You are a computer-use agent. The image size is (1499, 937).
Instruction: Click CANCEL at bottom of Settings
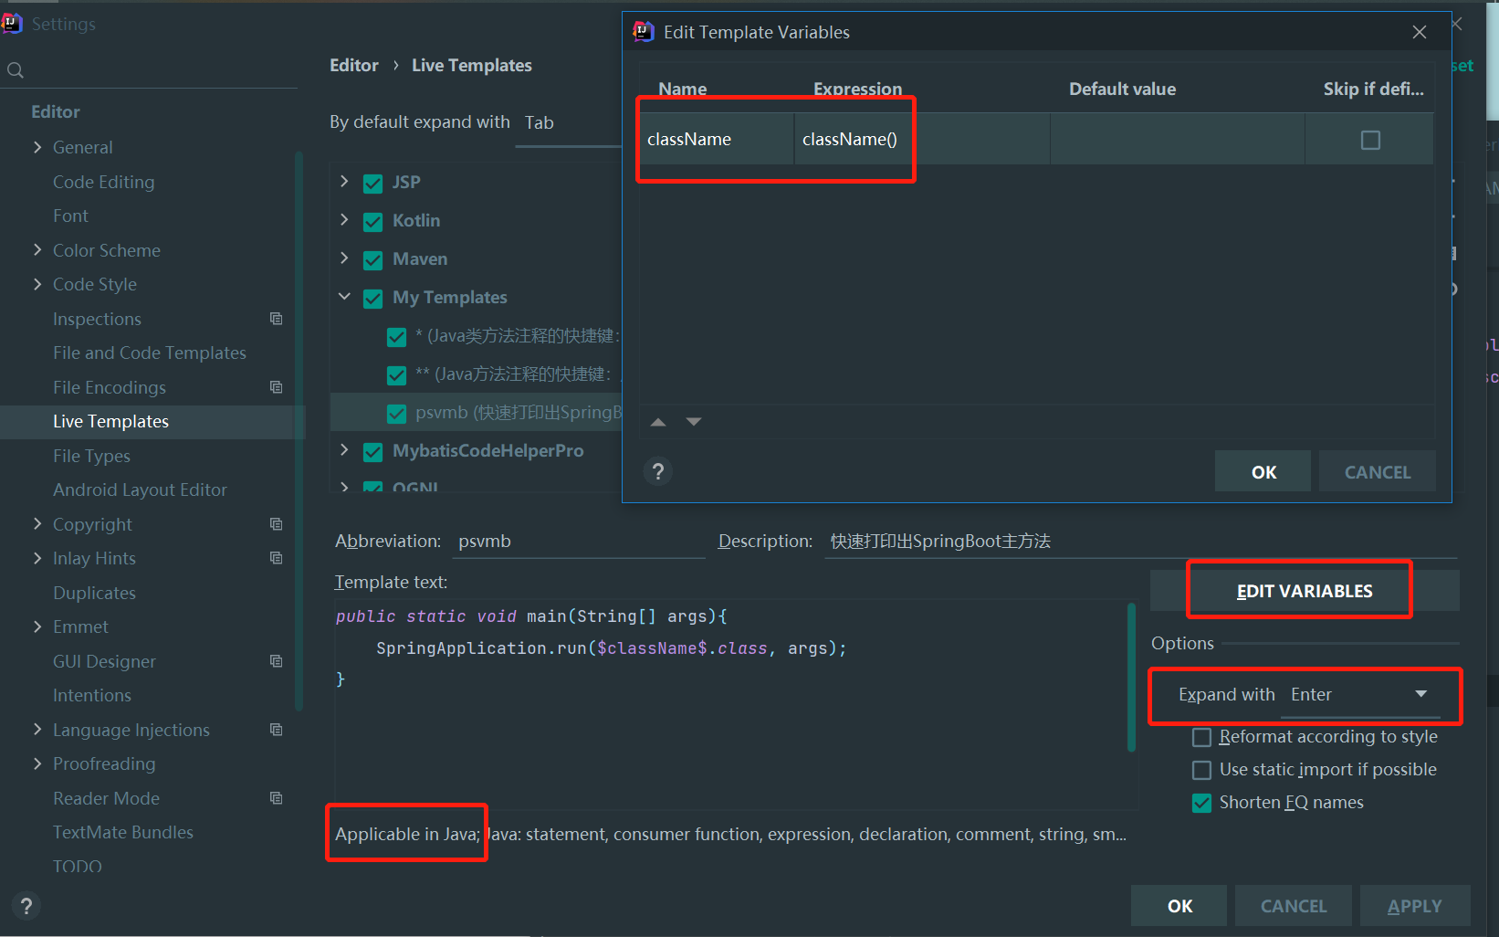point(1293,906)
